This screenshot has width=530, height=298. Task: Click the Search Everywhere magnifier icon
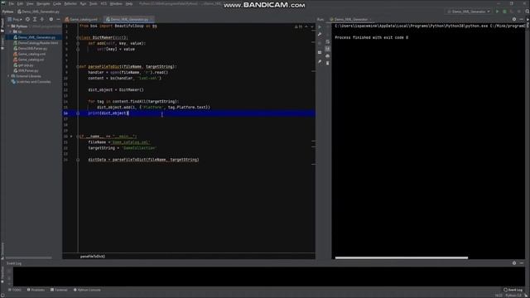[527, 12]
